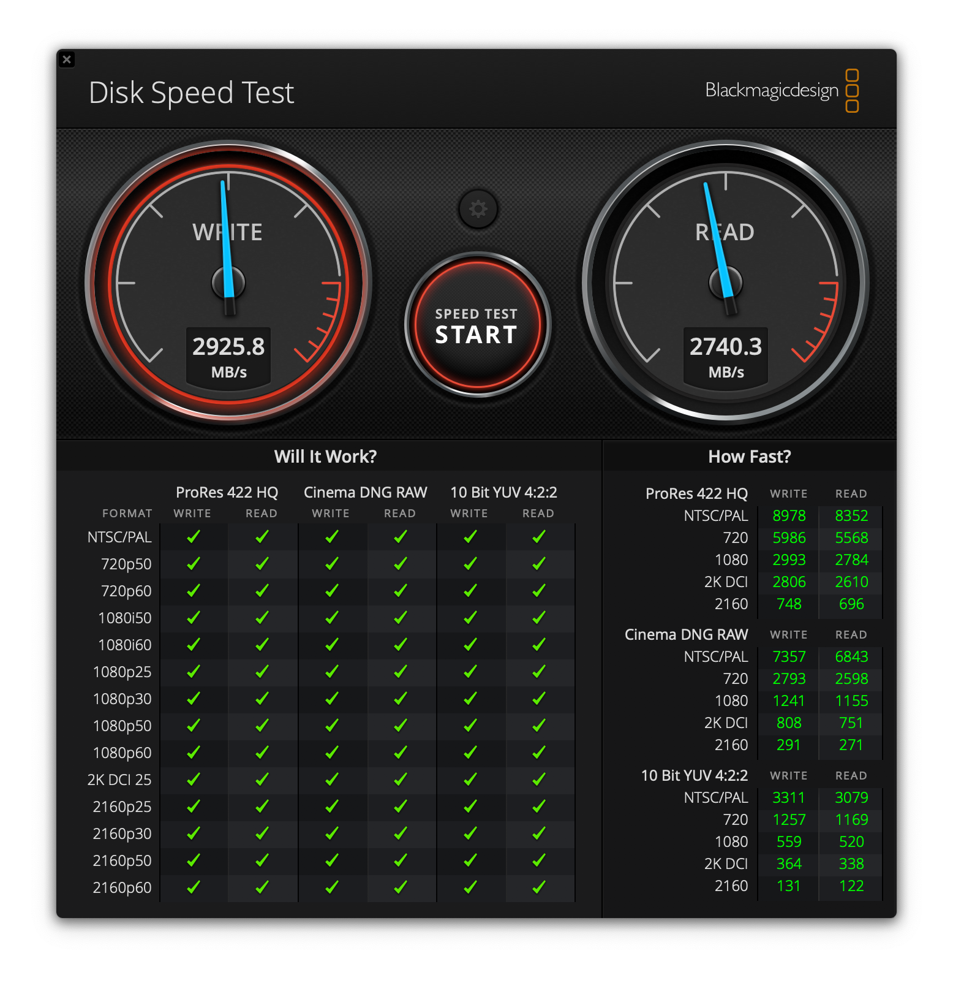Select the 2K DCI 25 format row label
953x983 pixels.
(119, 780)
